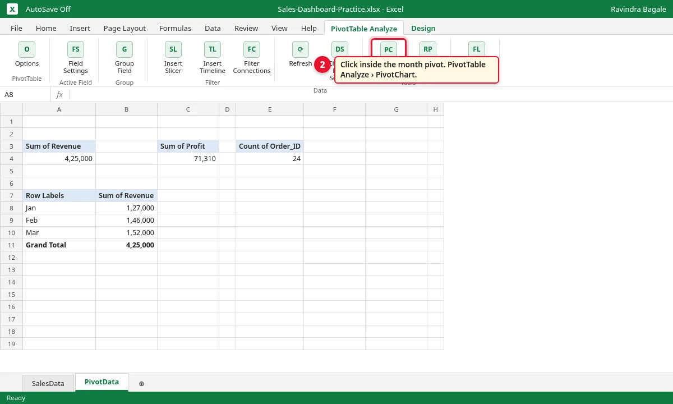Screen dimensions: 673x404
Task: Switch to the Data ribbon tab
Action: [213, 28]
